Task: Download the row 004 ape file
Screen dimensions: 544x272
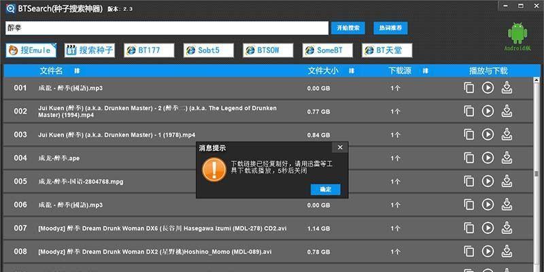Action: tap(507, 158)
